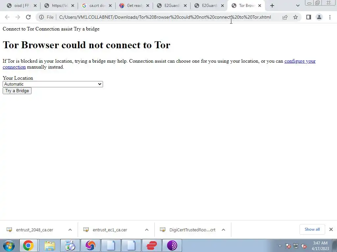Open the file info icon in address bar

[41, 17]
